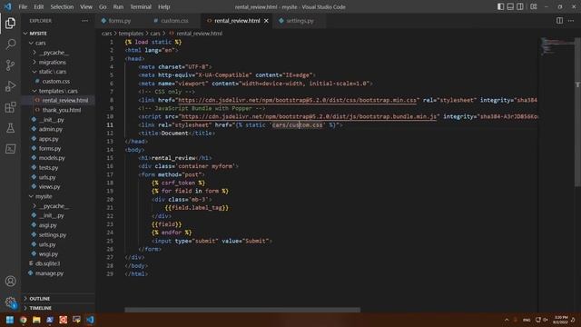
Task: Open bootstrap.bundle.min.js link on line 10
Action: tap(309, 117)
